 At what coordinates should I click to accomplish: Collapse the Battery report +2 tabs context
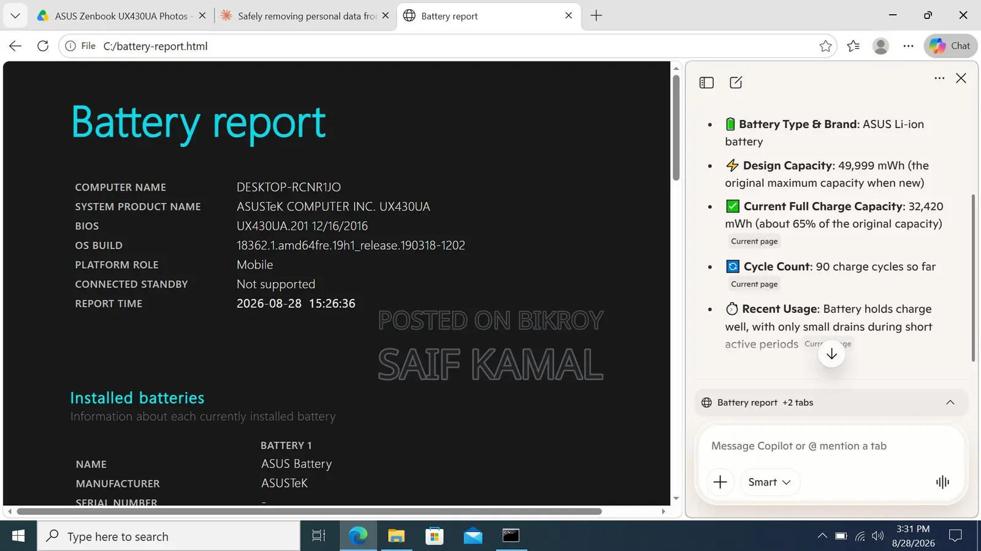pos(950,402)
